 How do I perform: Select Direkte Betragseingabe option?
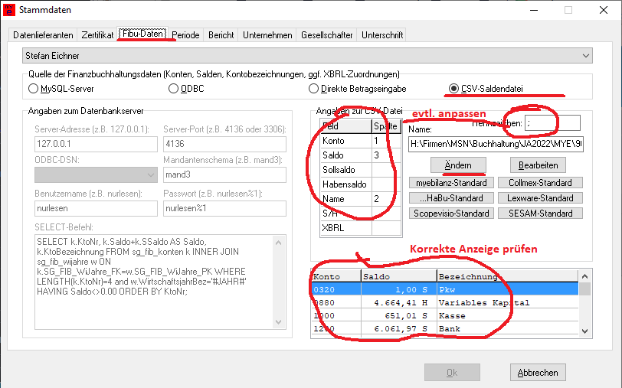tap(313, 89)
